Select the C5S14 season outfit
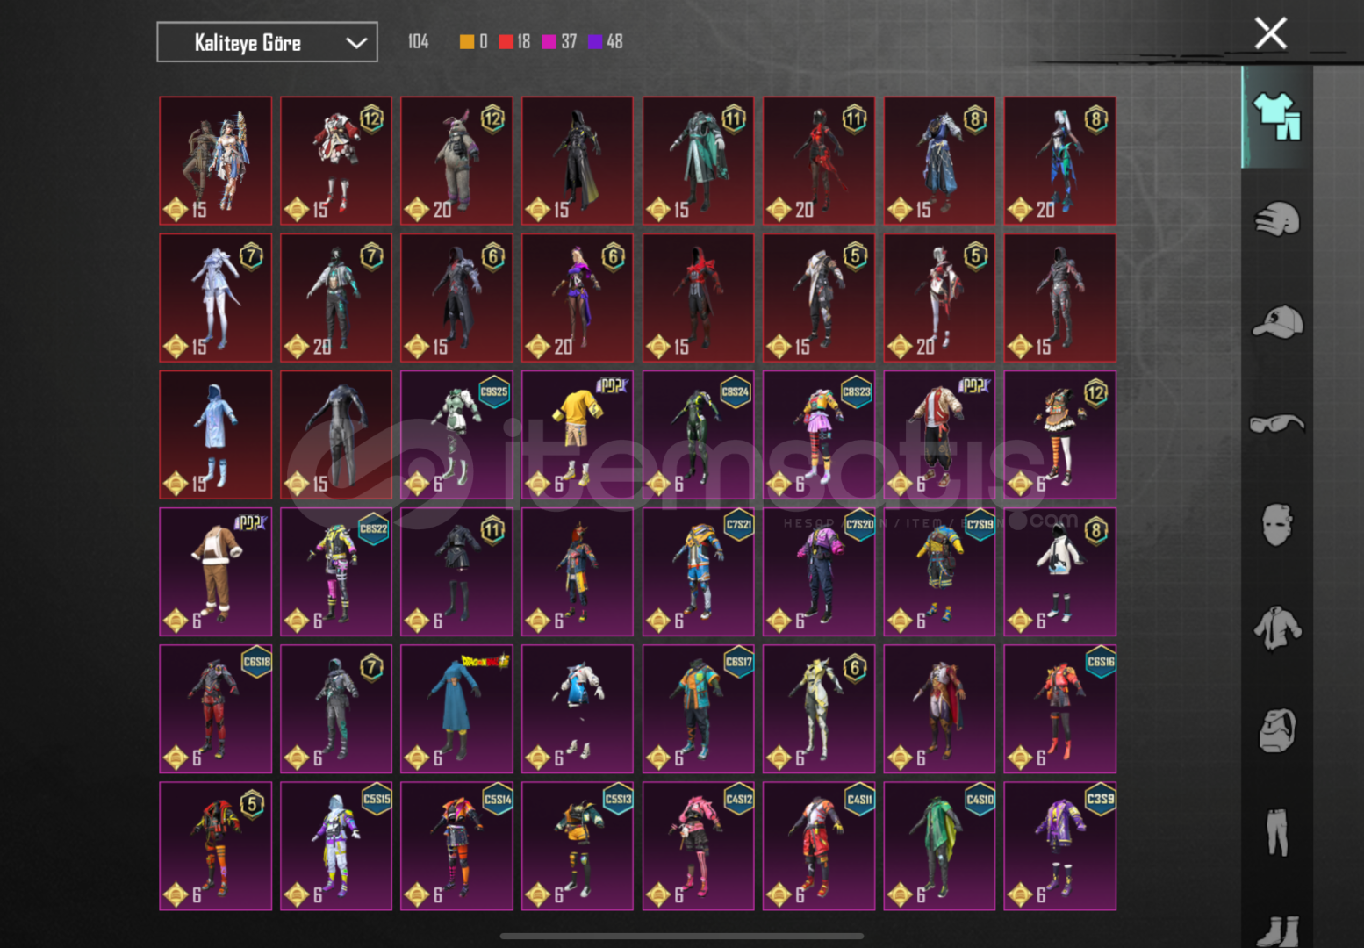Viewport: 1364px width, 948px height. [456, 845]
